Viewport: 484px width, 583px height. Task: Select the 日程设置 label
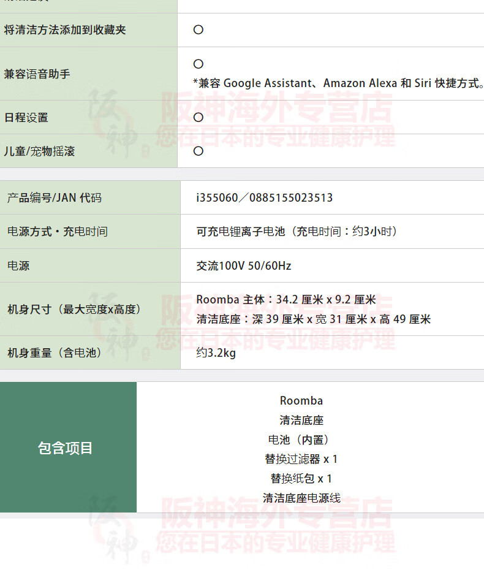point(26,118)
